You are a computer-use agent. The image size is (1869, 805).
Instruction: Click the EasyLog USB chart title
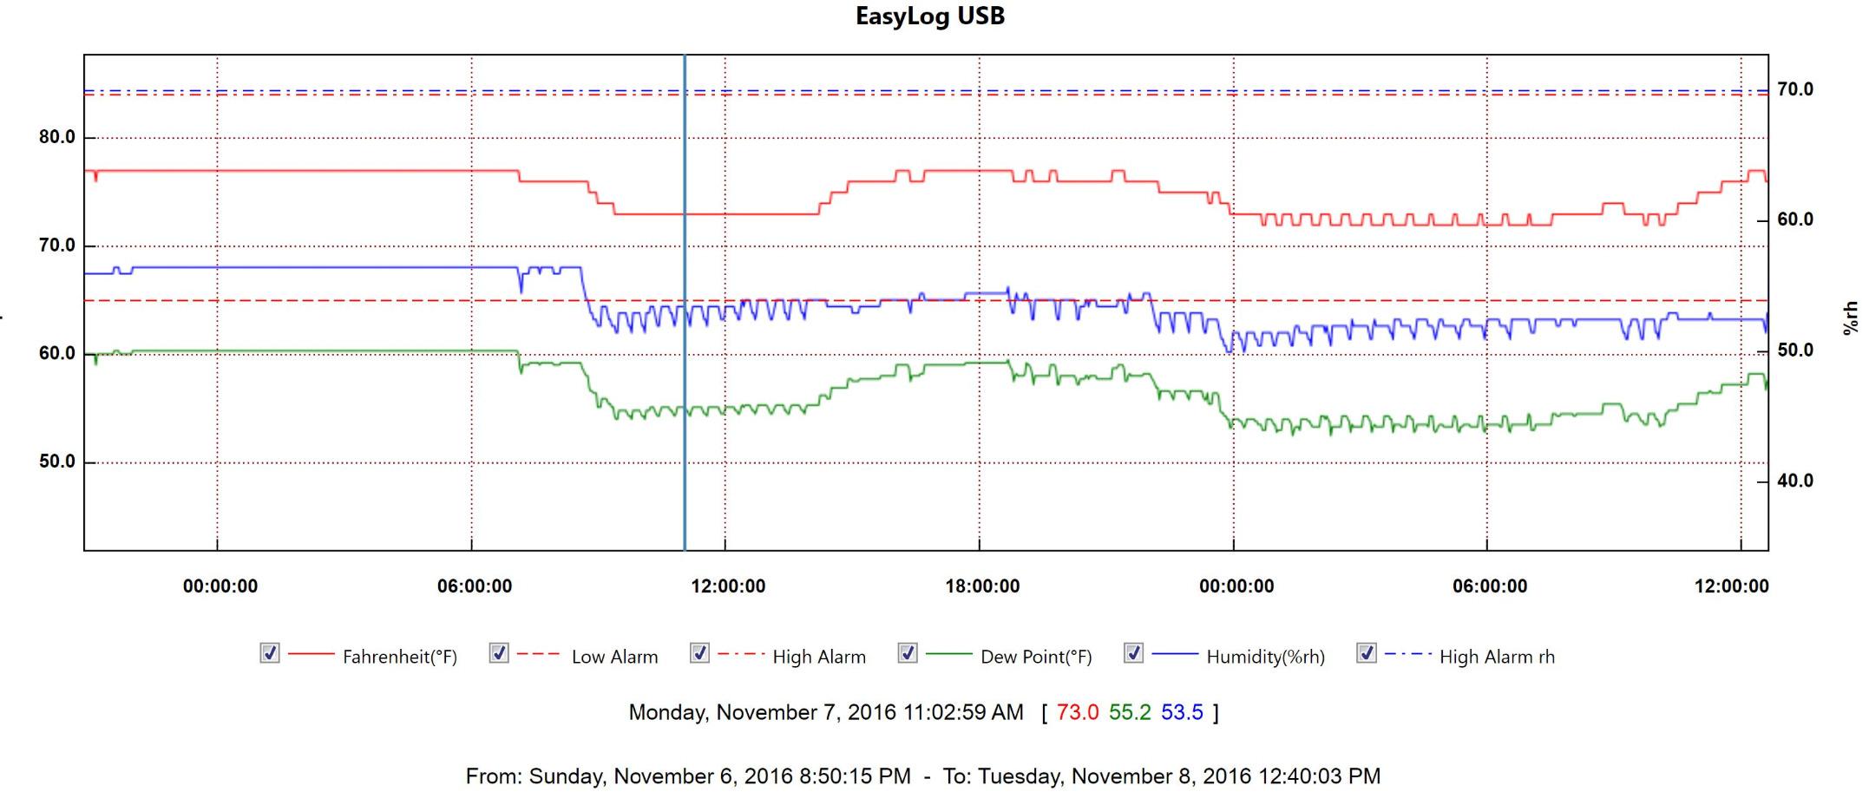point(930,16)
